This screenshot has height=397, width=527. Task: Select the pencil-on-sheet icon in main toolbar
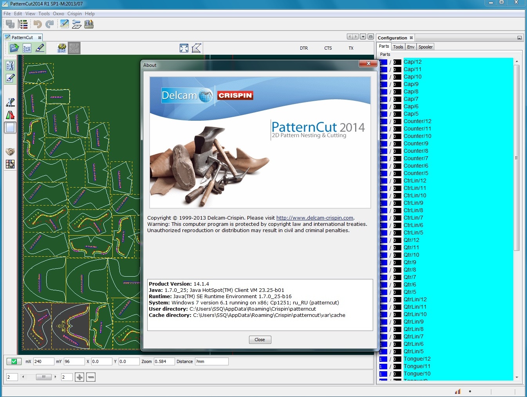coord(65,24)
